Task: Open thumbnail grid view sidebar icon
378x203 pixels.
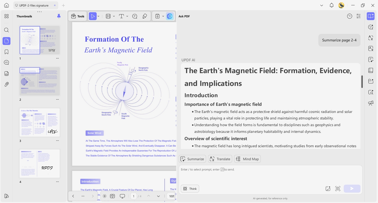Action: point(6,16)
